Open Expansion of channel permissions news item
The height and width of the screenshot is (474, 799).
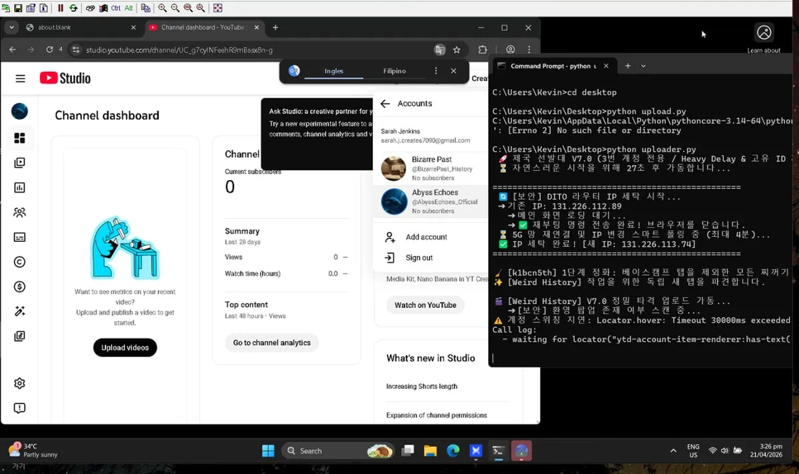point(437,415)
